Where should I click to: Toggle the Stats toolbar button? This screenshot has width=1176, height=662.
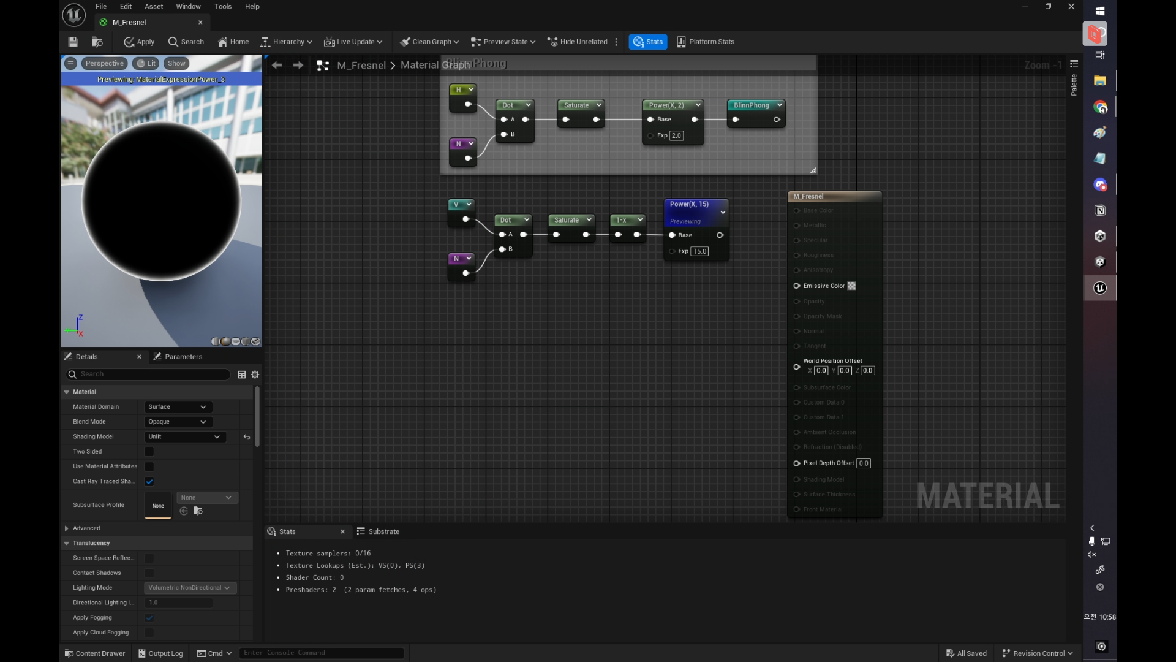[647, 42]
